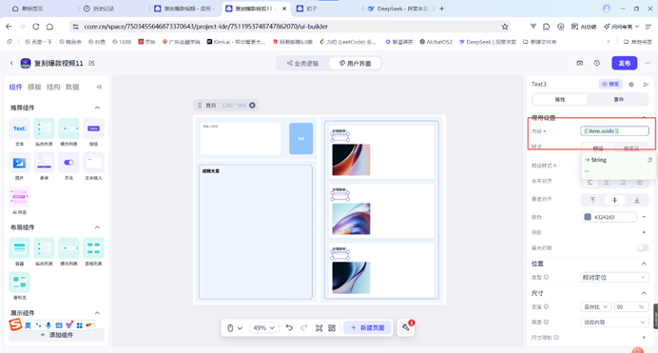The image size is (658, 353).
Task: Reload the browser page
Action: [36, 27]
